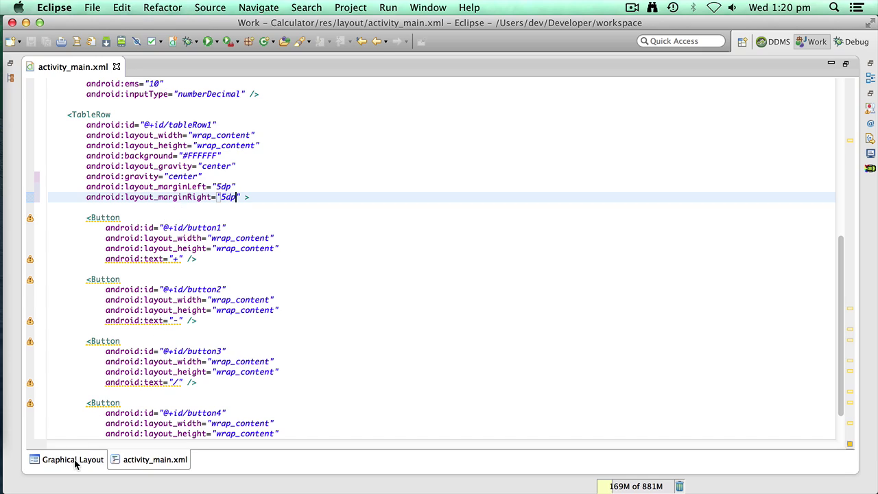Screen dimensions: 878x494
Task: Click the Open Perspective icon
Action: [742, 42]
